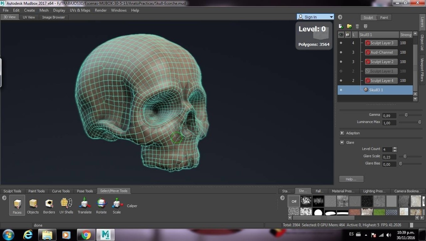
Task: Open the Viewport Filters side tab
Action: 422,70
